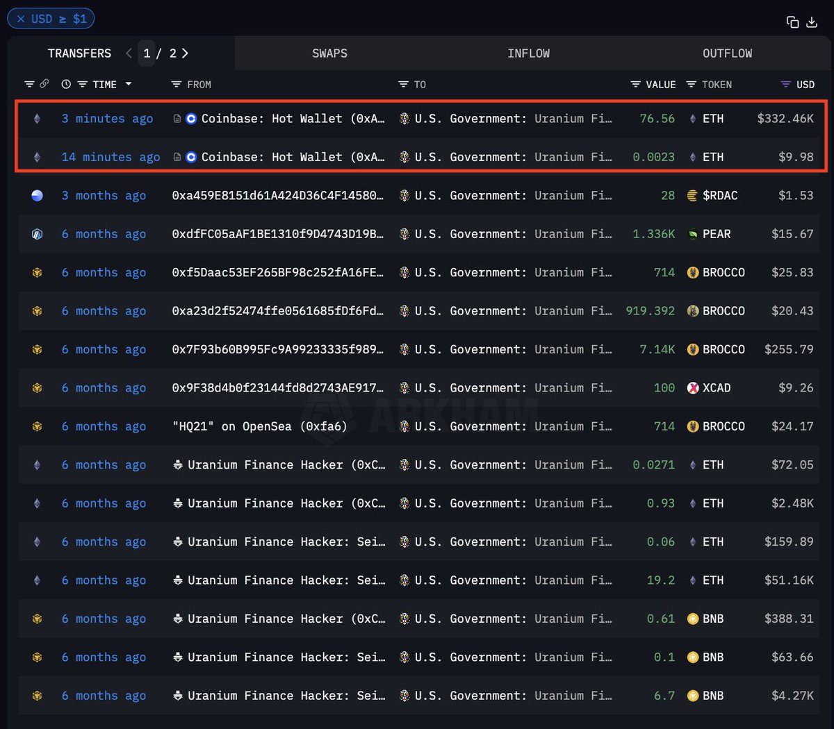Click the current page number 1 field

coord(147,53)
